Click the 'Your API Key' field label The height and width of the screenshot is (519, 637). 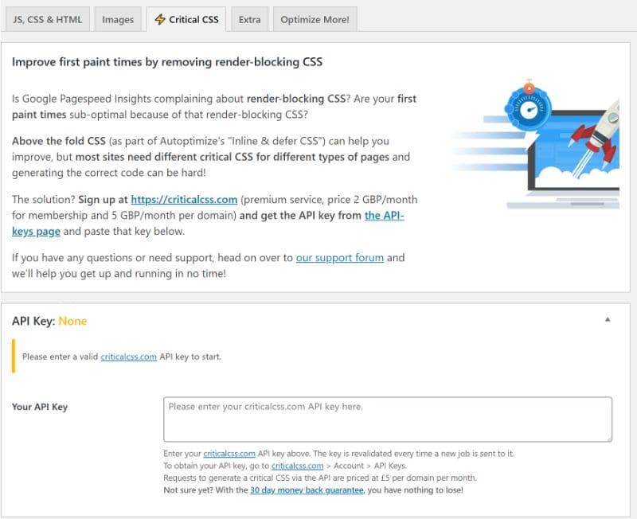point(40,407)
